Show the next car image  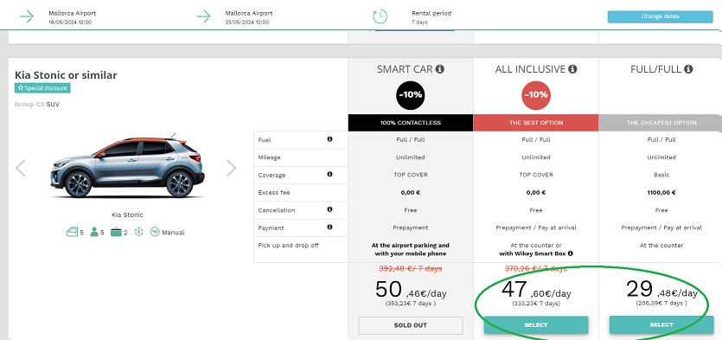(231, 168)
